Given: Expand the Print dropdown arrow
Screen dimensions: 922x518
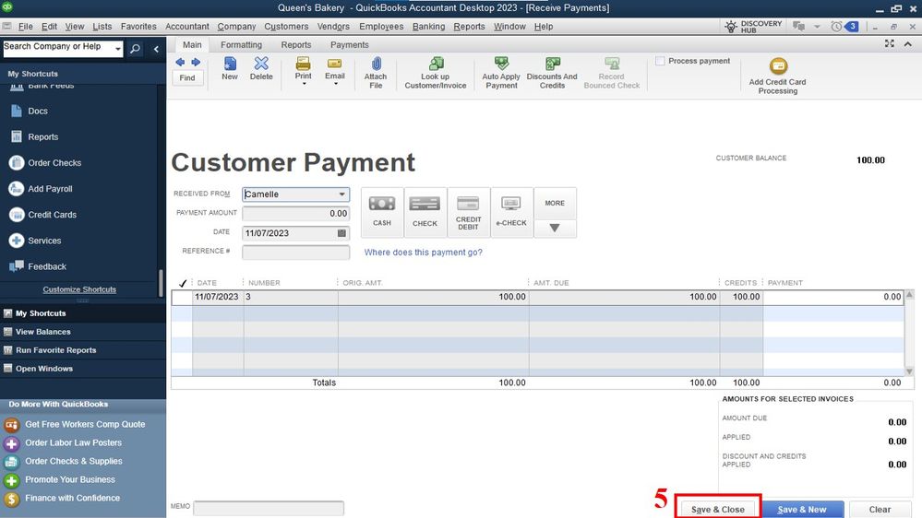Looking at the screenshot, I should tap(303, 84).
